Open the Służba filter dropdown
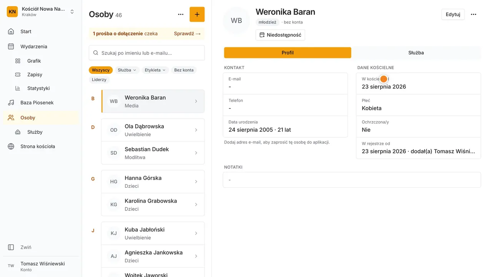 click(x=127, y=70)
